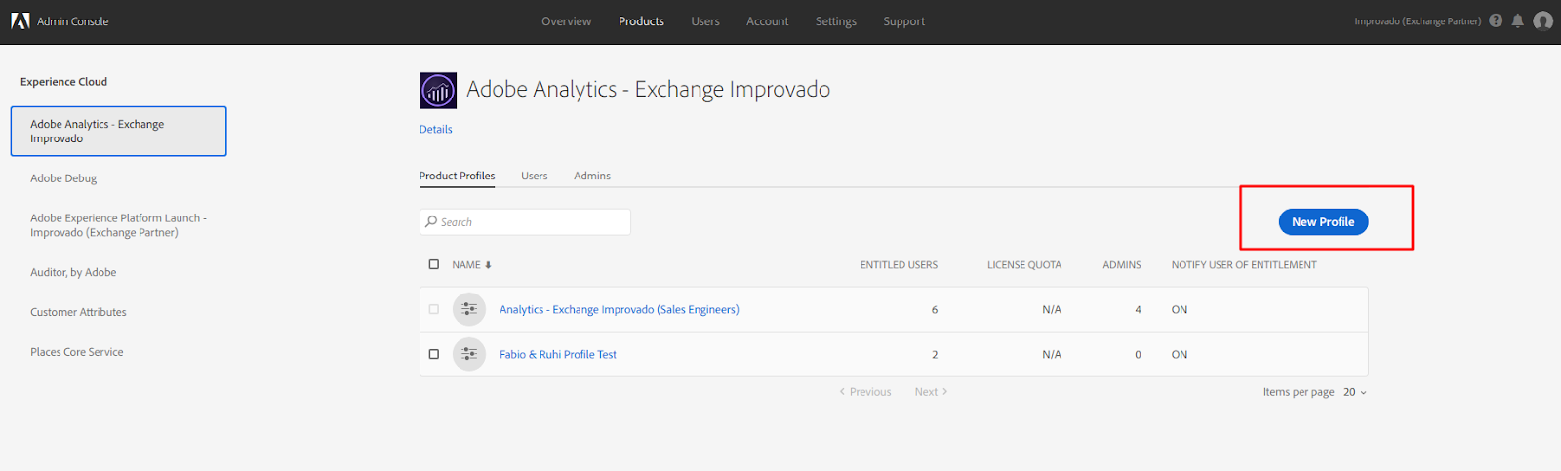Click the Experience Cloud sidebar heading
The width and height of the screenshot is (1561, 471).
coord(63,82)
